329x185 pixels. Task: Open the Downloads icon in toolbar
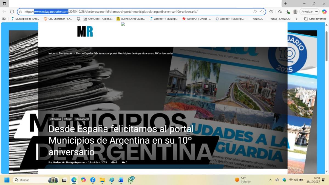(x=288, y=12)
